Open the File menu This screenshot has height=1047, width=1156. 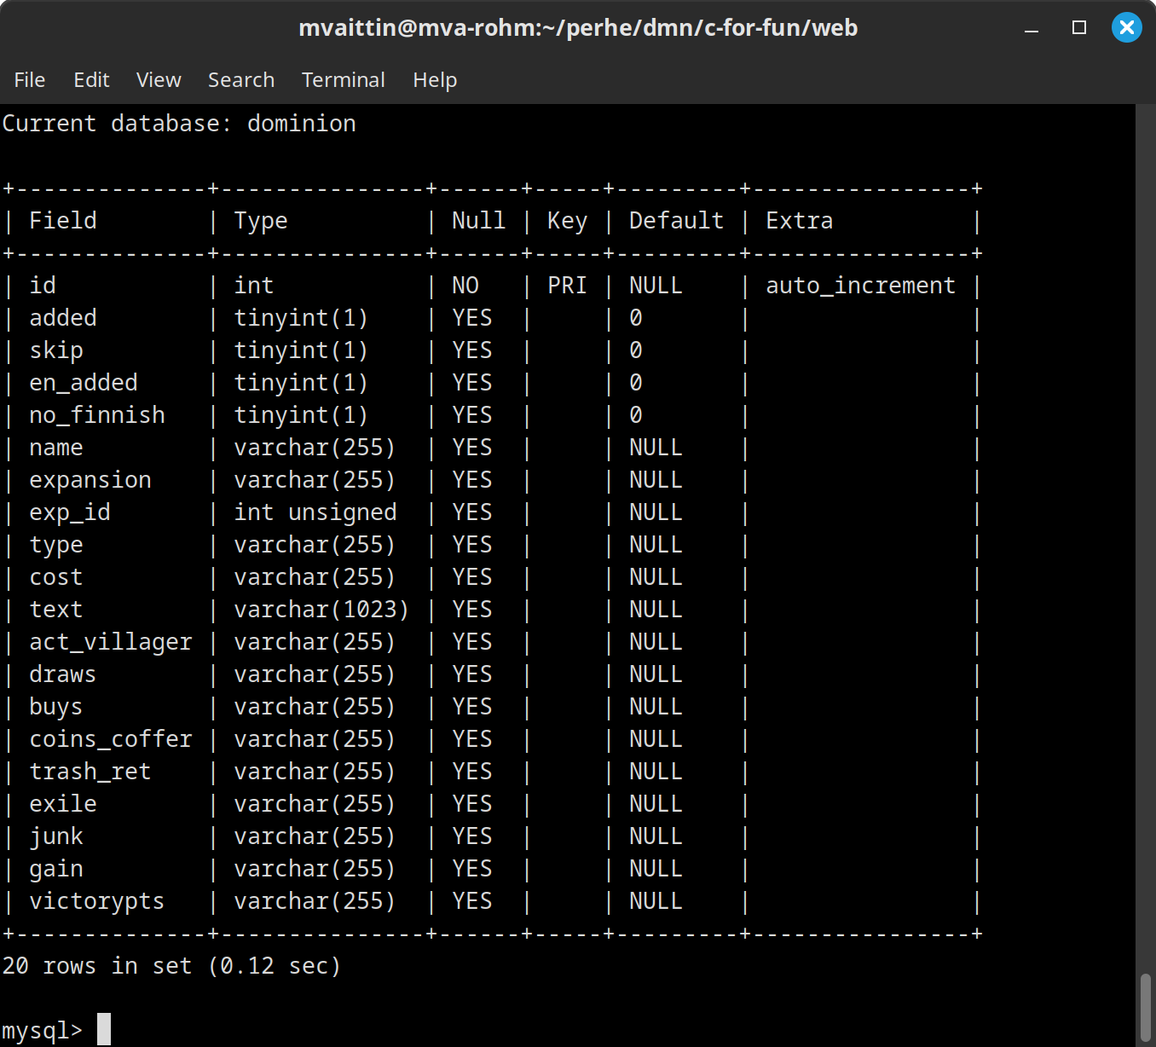pos(30,80)
